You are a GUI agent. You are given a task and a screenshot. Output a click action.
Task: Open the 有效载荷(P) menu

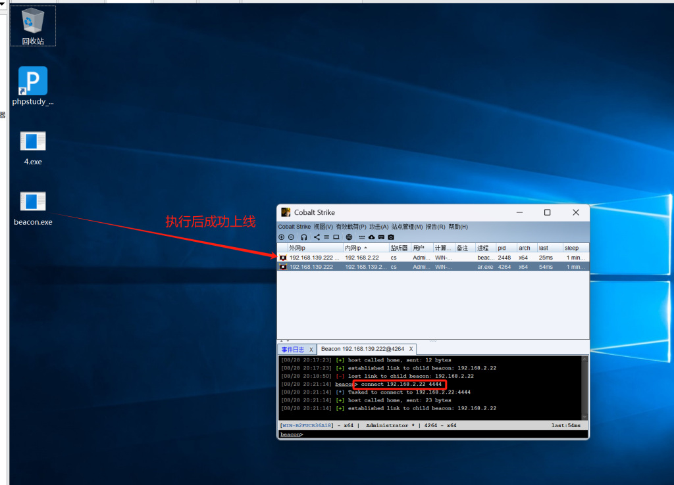tap(351, 227)
